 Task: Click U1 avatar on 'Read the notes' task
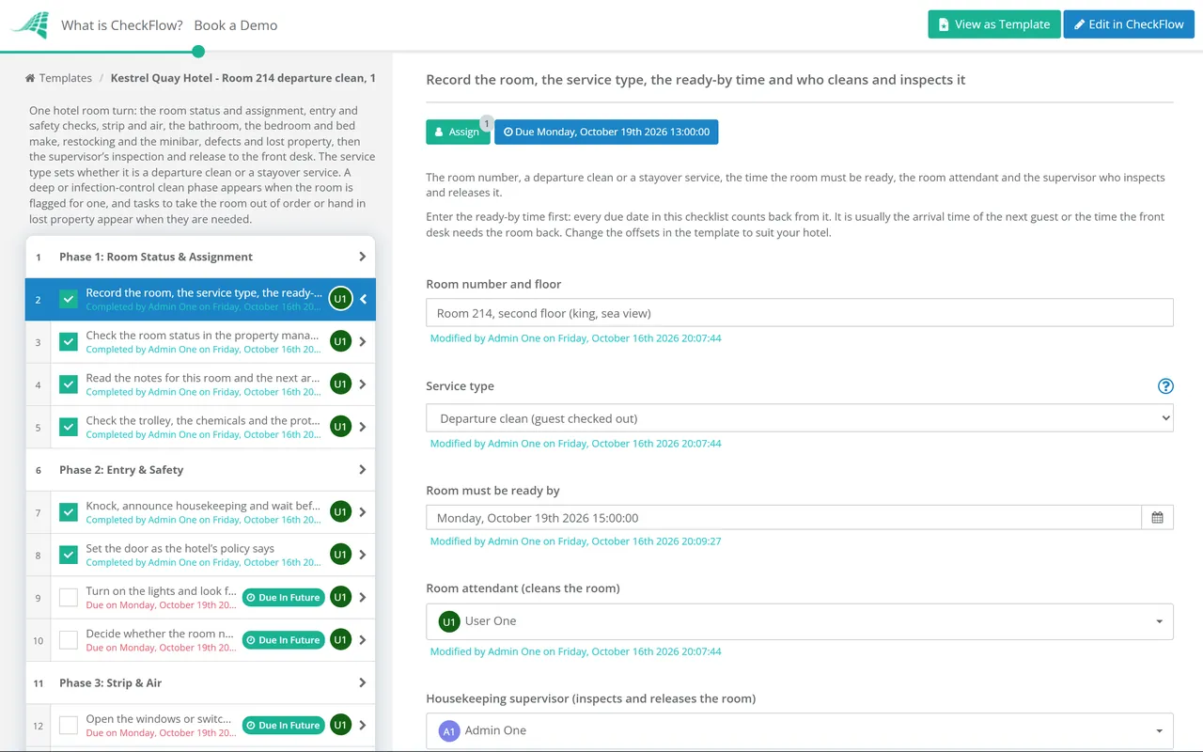click(x=340, y=384)
